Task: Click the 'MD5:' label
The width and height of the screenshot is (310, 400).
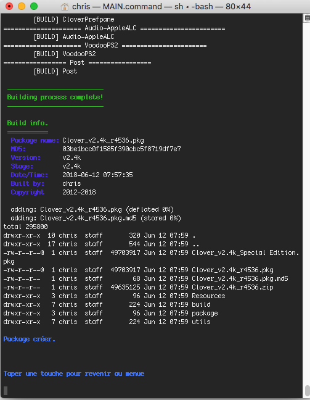Action: [x=18, y=149]
